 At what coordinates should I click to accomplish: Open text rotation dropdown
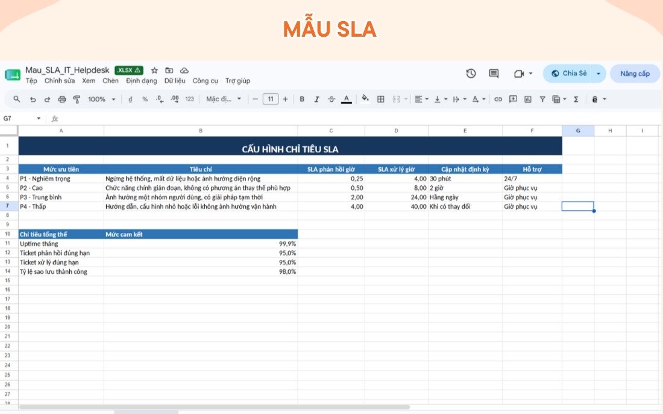pyautogui.click(x=479, y=99)
